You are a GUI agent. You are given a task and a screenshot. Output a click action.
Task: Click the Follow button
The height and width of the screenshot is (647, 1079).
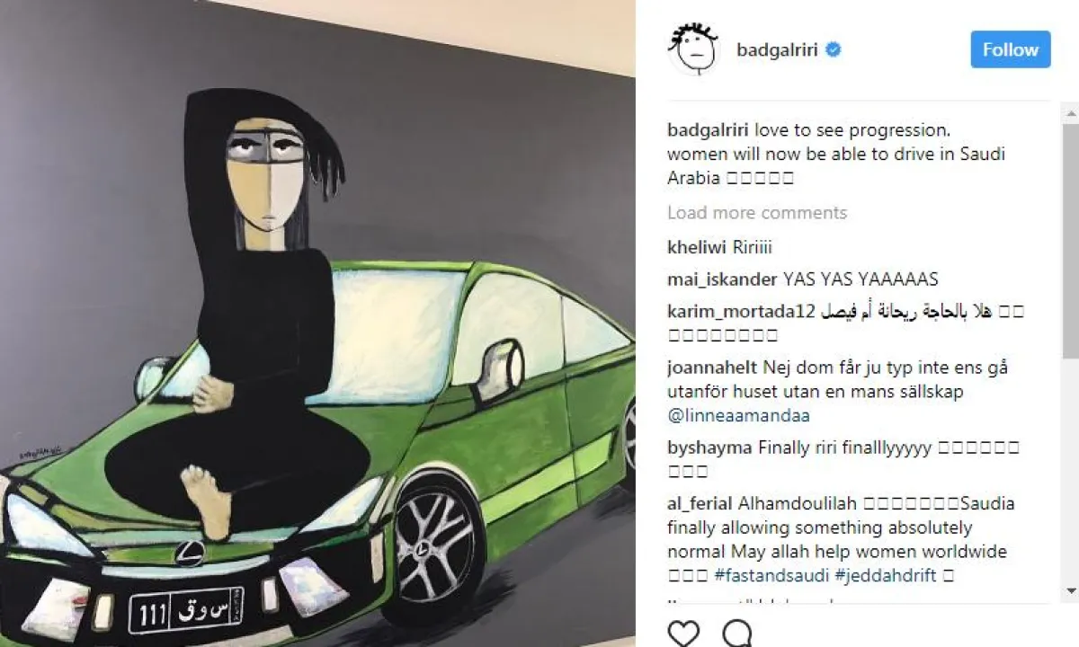click(1011, 49)
